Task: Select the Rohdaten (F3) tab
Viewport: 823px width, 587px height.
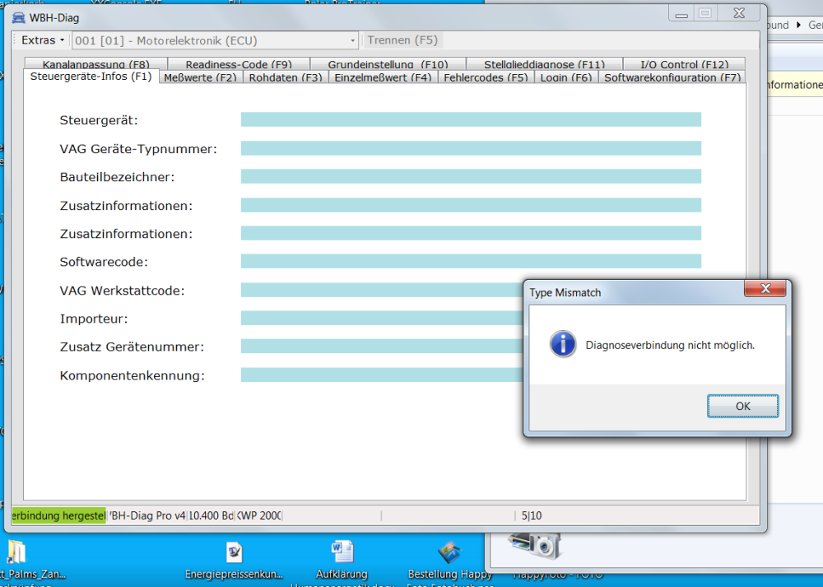Action: click(286, 77)
